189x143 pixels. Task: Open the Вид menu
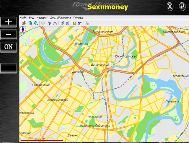[x=31, y=18]
